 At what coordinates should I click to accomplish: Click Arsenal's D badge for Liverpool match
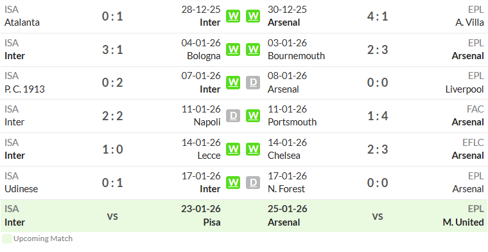pos(253,82)
